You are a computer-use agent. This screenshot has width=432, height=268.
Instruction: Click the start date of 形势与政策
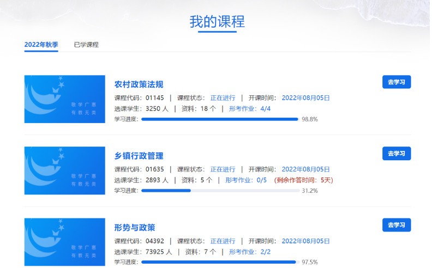point(305,241)
